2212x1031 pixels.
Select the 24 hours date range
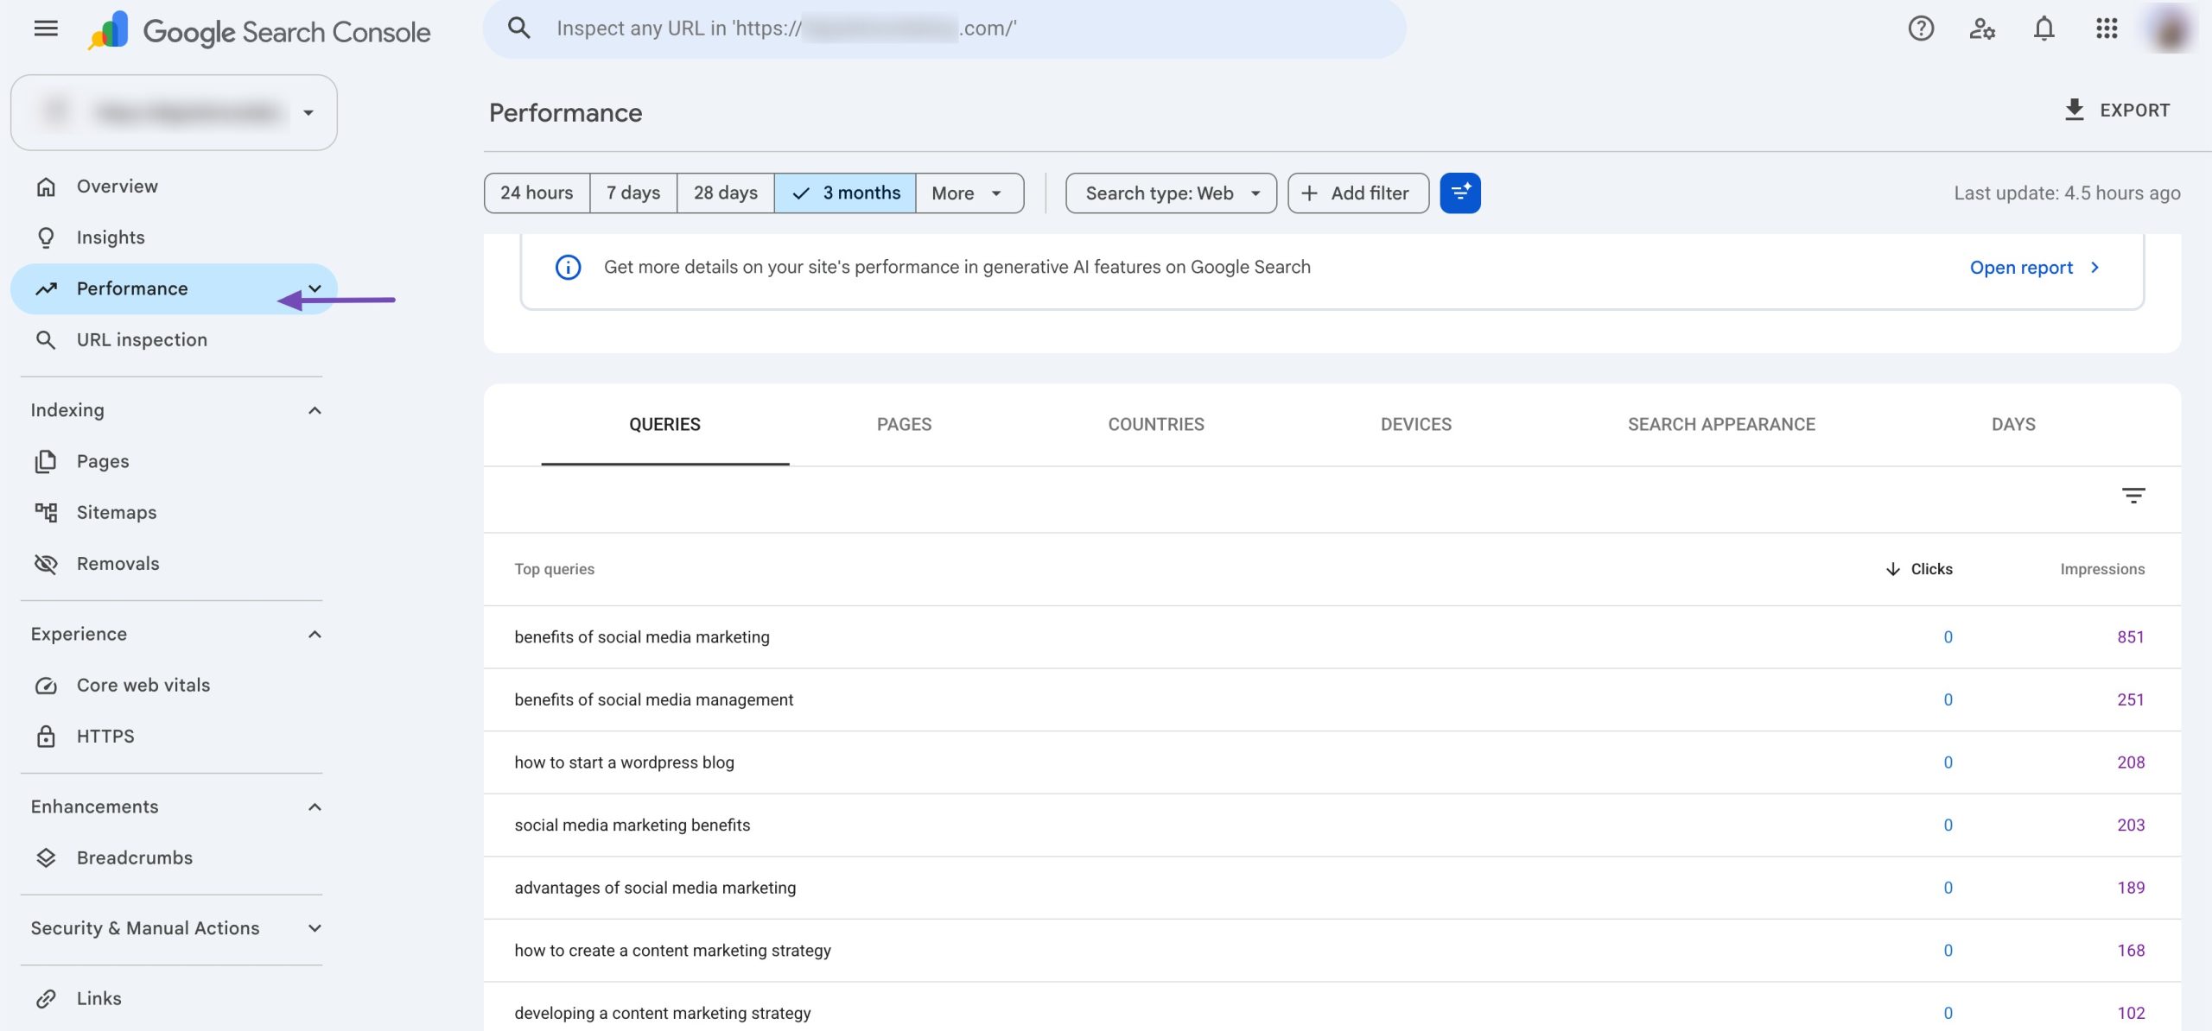click(x=537, y=193)
